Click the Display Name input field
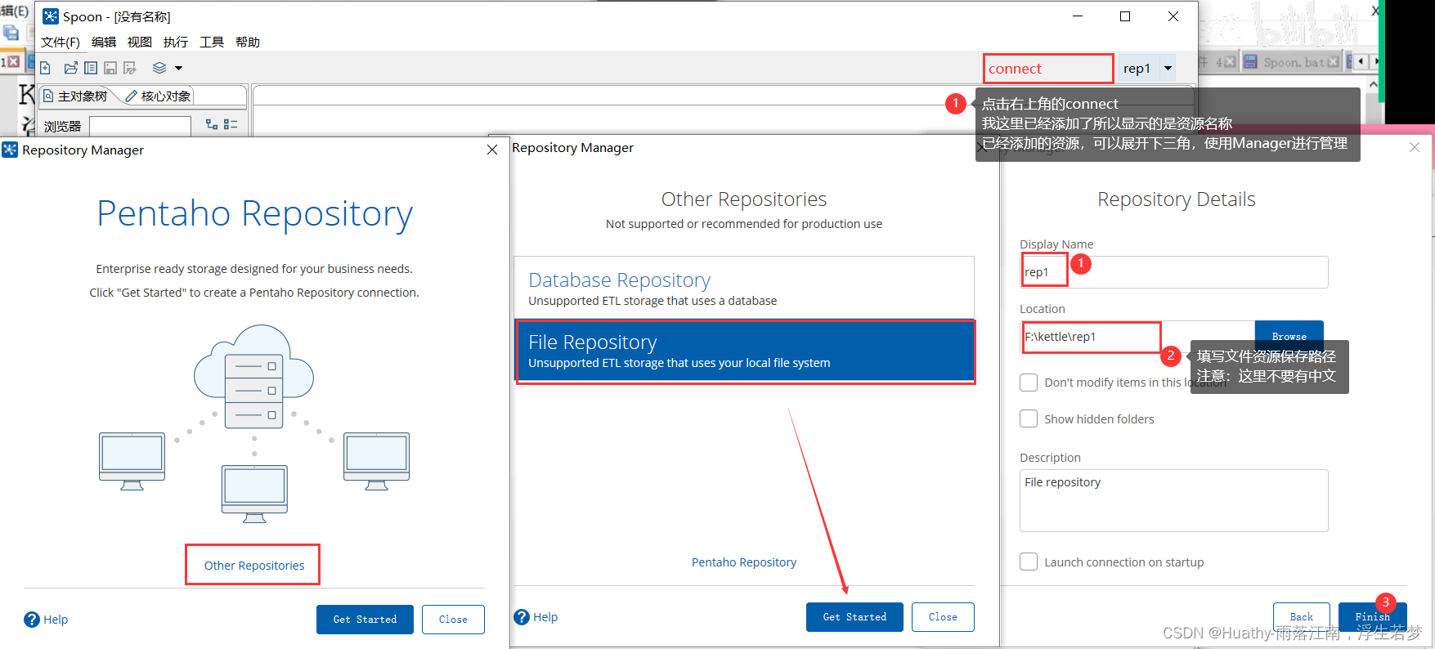 tap(1174, 272)
